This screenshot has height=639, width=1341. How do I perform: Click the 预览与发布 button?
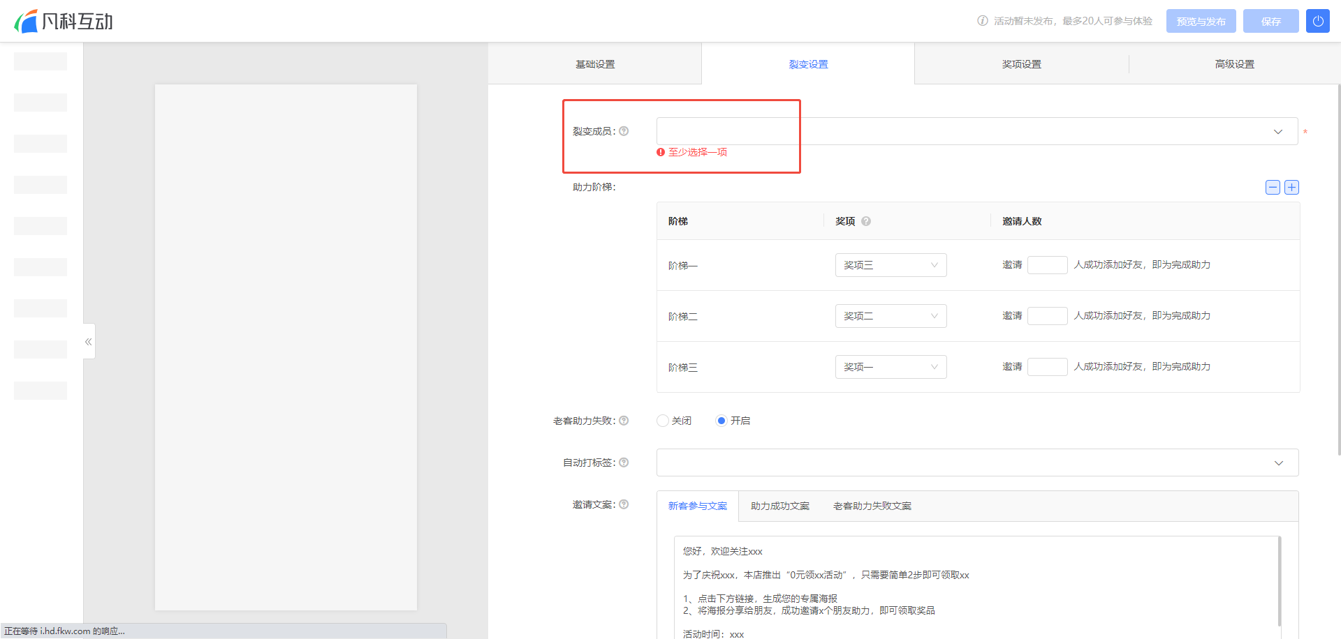[1201, 21]
